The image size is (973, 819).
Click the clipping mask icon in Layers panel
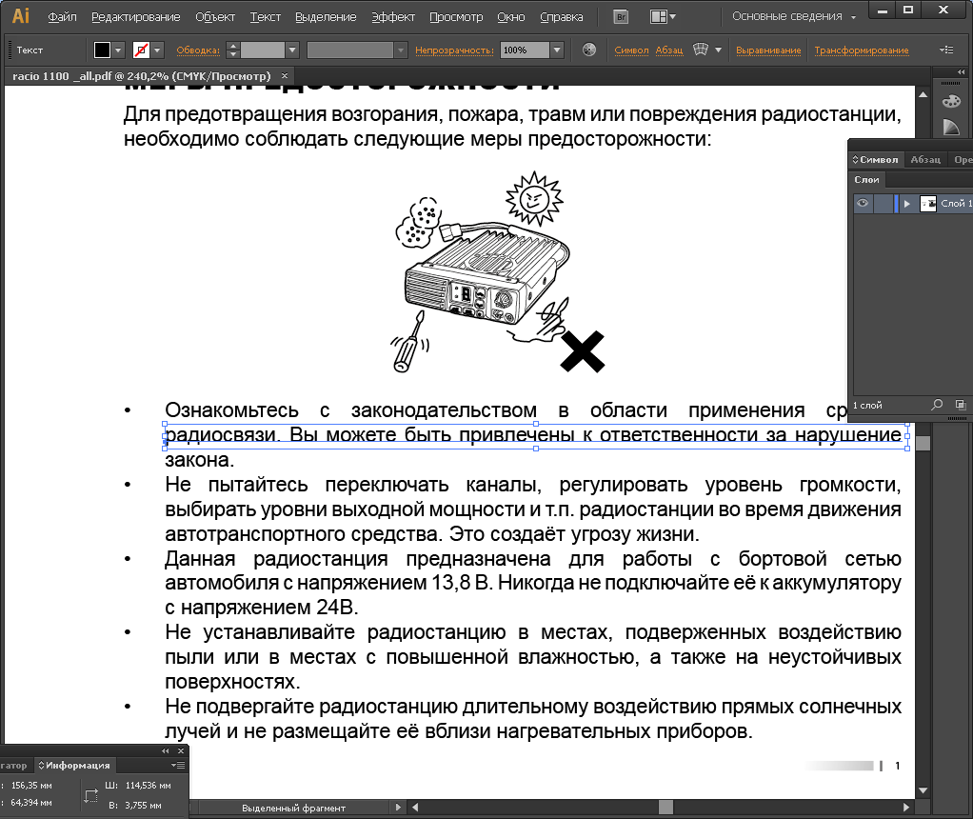coord(959,405)
